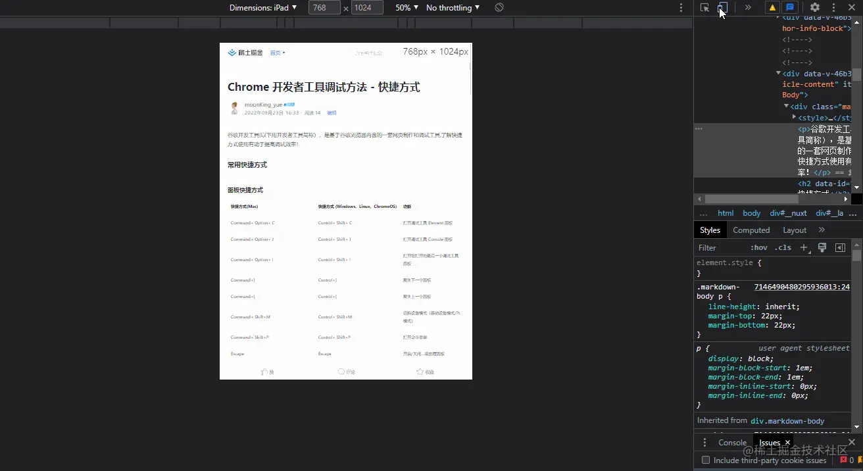Focus the styles Filter field
This screenshot has height=471, width=863.
pos(720,248)
